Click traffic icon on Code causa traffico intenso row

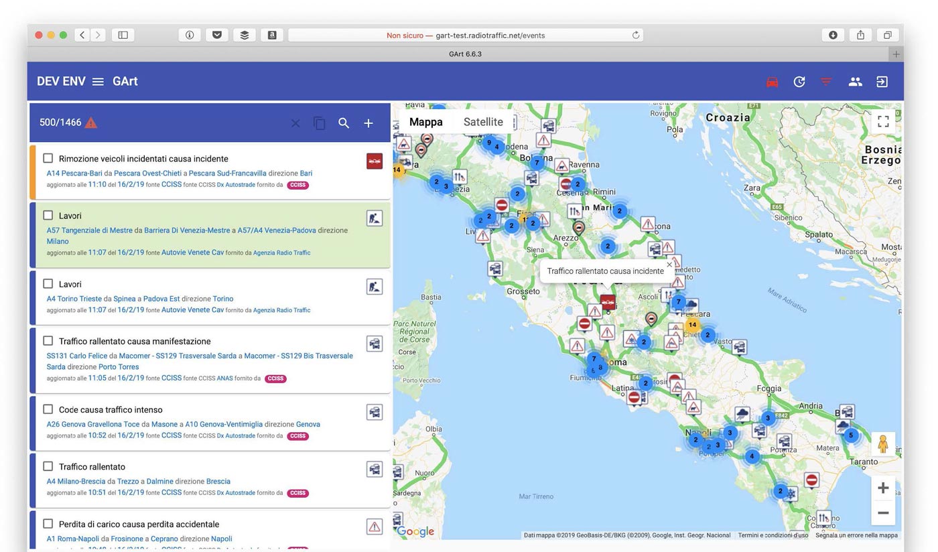[375, 412]
